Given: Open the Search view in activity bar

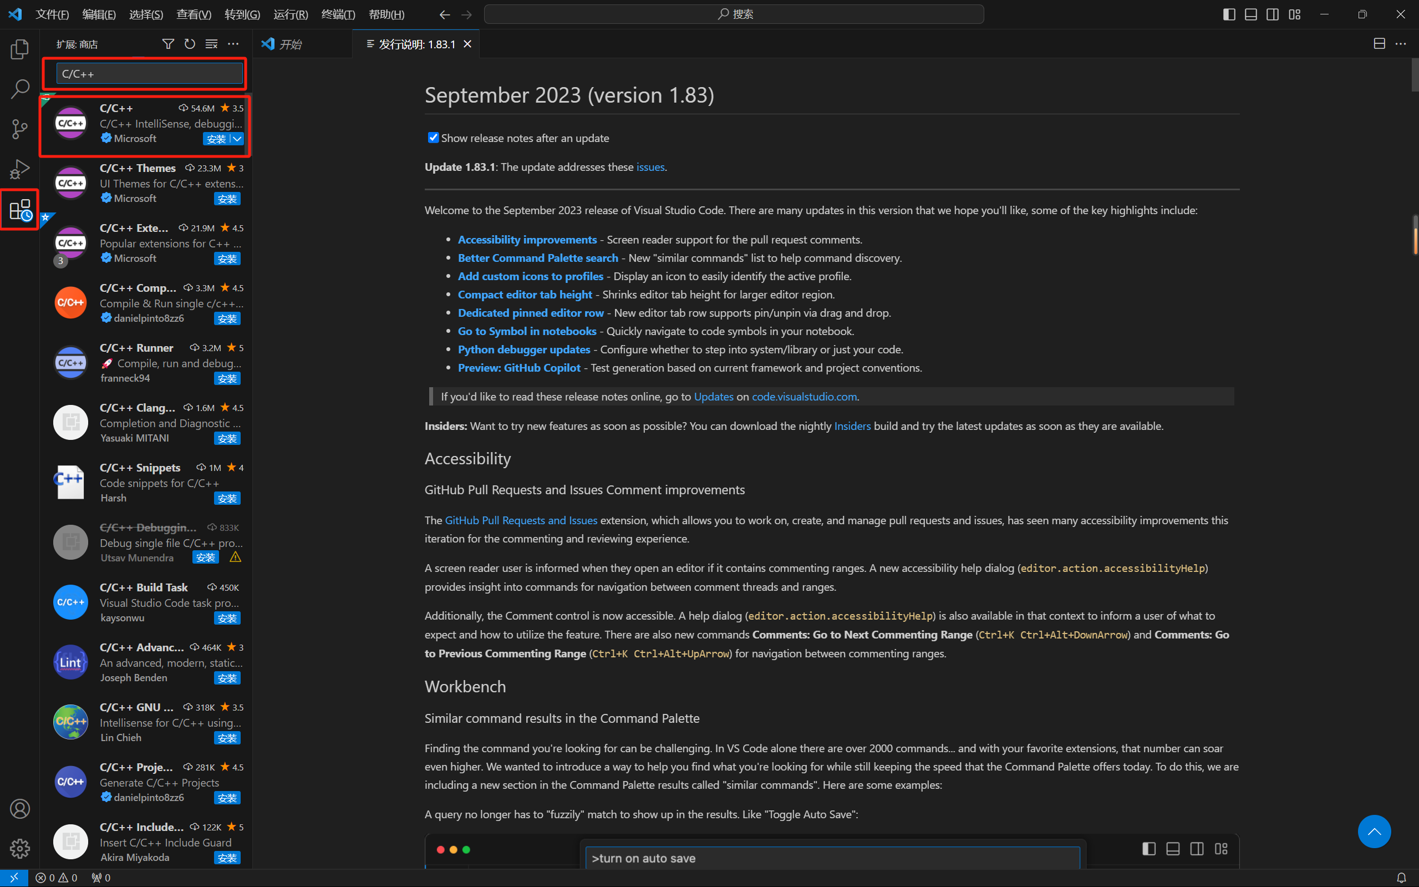Looking at the screenshot, I should (x=19, y=89).
